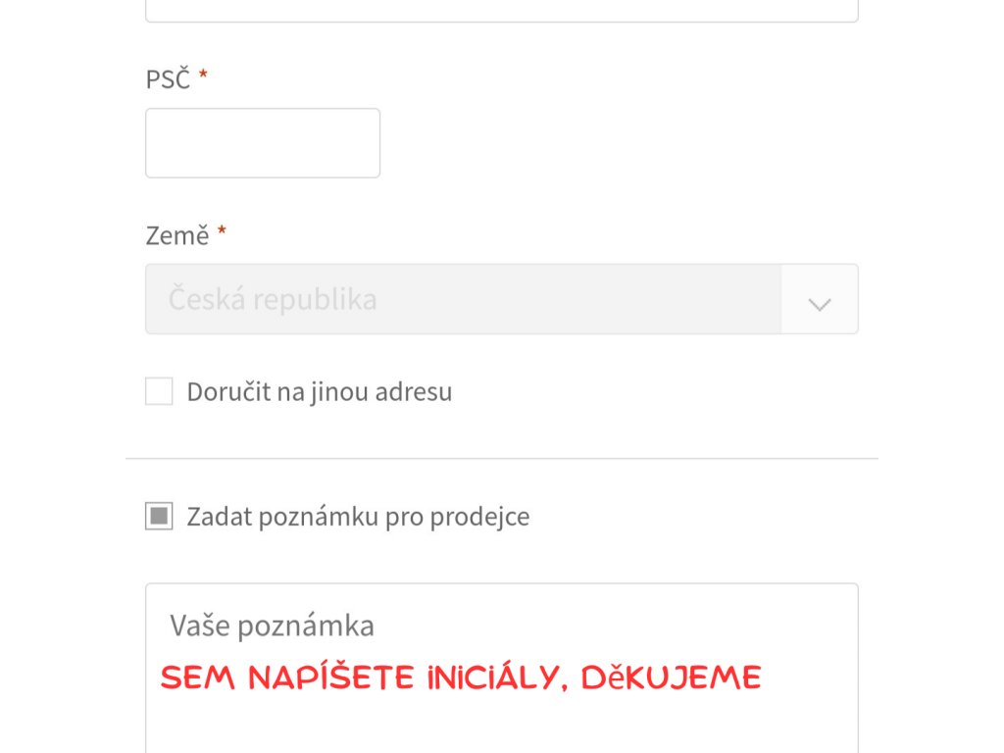Click the partially visible field above PSČ
The width and height of the screenshot is (1004, 753).
(502, 10)
